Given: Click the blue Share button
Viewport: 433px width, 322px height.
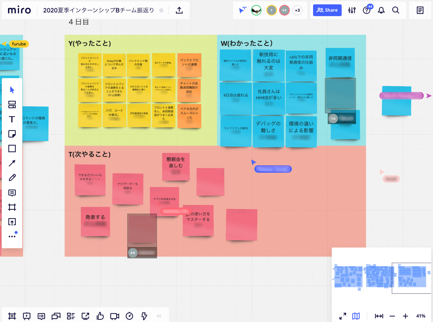Looking at the screenshot, I should coord(327,10).
